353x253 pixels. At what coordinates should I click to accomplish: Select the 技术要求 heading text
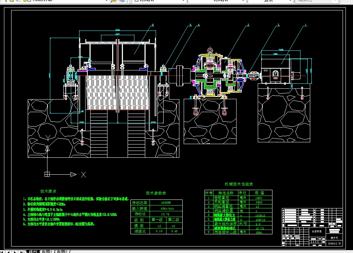[48, 191]
